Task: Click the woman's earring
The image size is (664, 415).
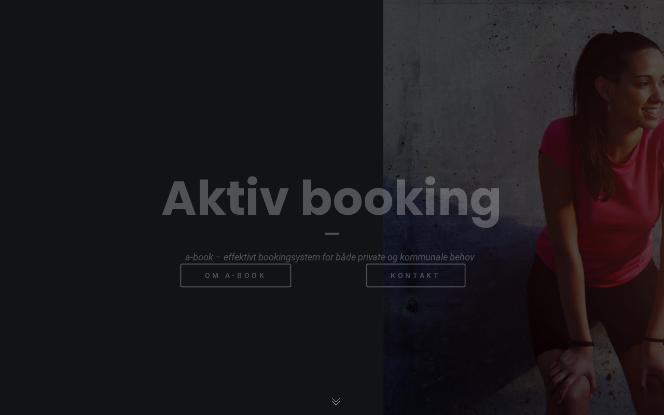Action: (609, 107)
